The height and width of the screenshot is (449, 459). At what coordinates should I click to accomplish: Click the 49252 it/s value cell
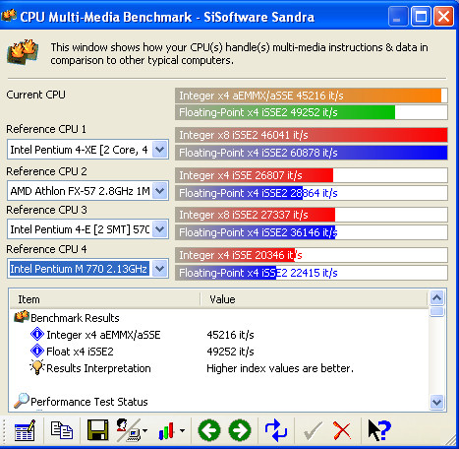click(230, 352)
